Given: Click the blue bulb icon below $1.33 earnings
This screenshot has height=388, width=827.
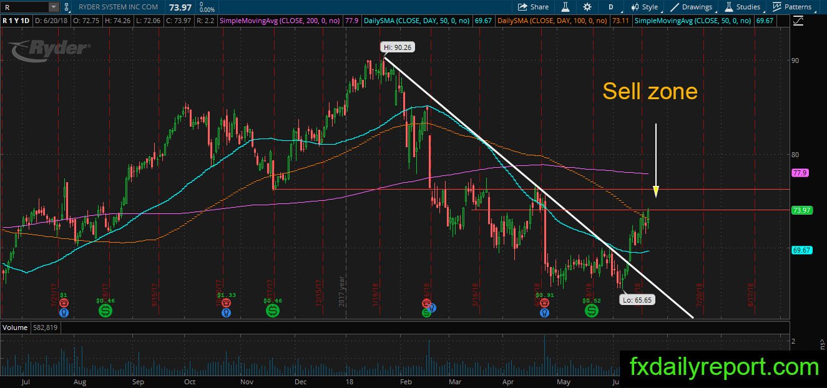Looking at the screenshot, I should click(x=226, y=312).
